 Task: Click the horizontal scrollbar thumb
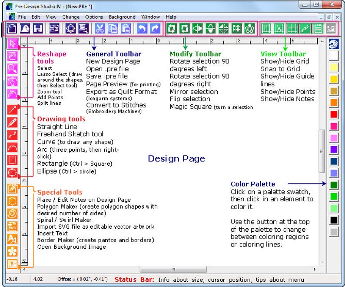[x=173, y=269]
